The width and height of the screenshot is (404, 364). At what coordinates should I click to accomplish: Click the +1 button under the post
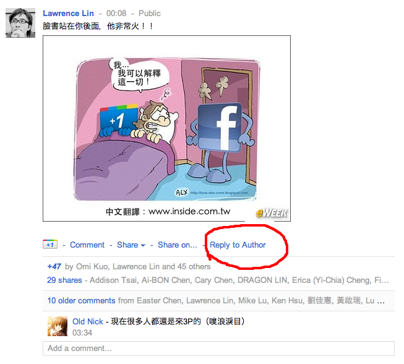pyautogui.click(x=50, y=245)
